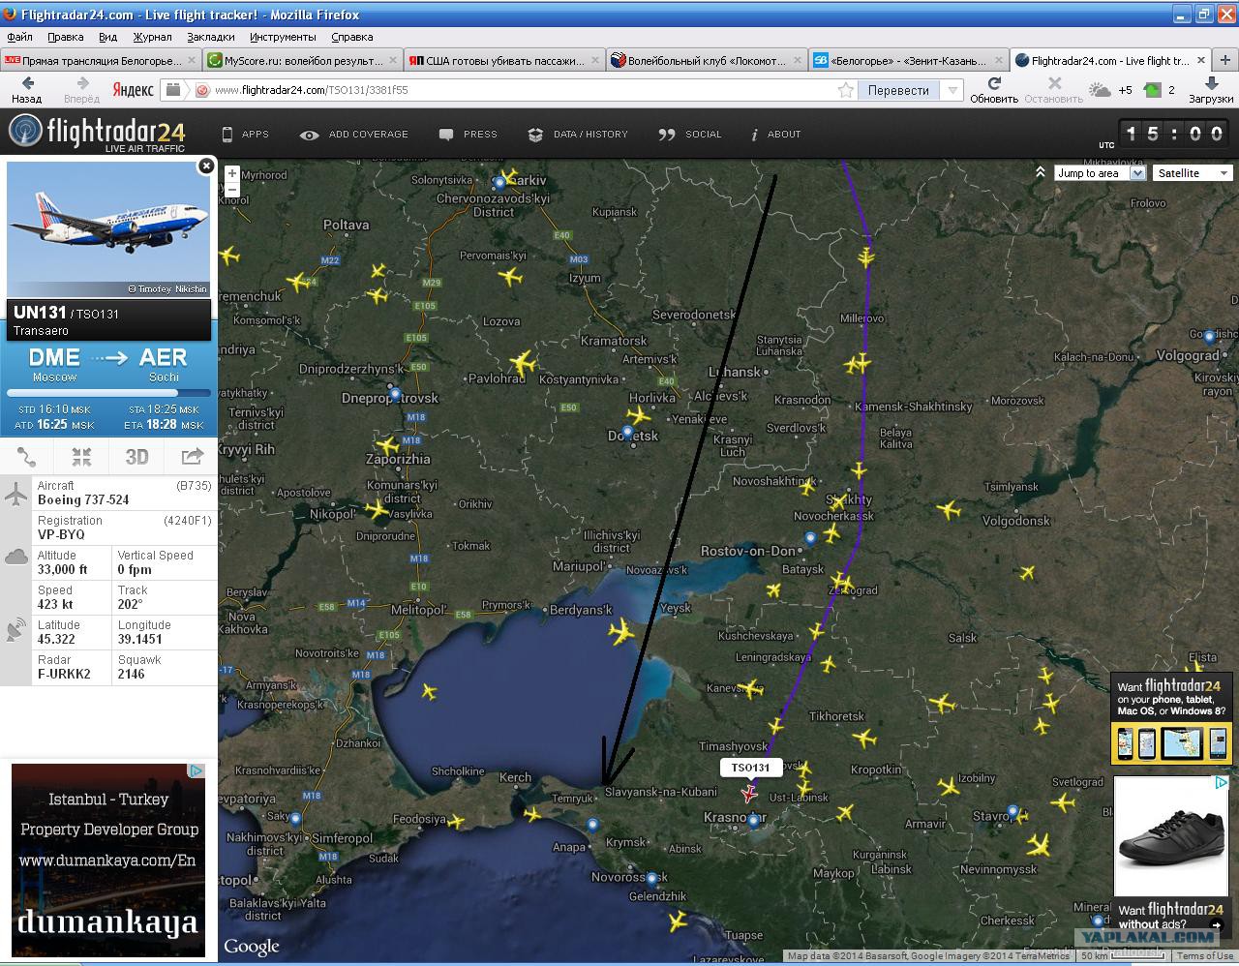Open a new tab with plus button

pos(1225,59)
